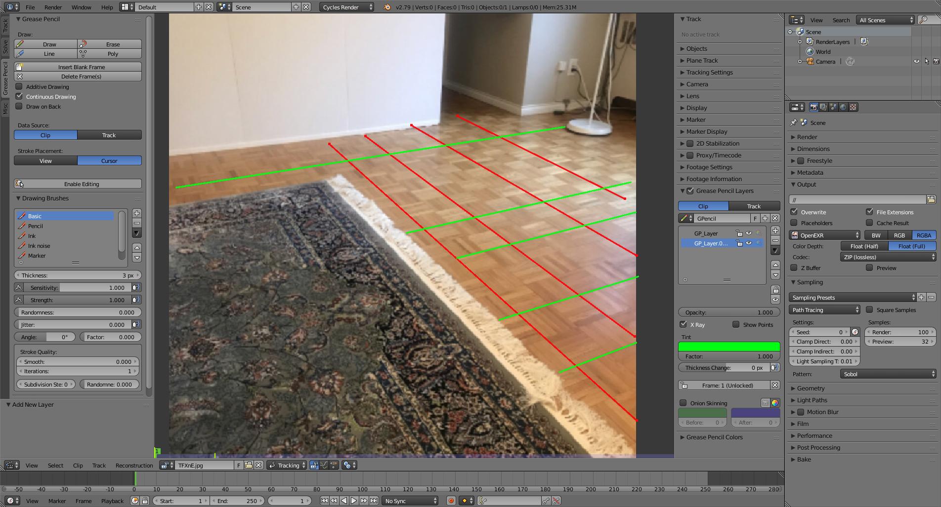Toggle camera selectability cursor icon in outliner
Screen dimensions: 941x507
[927, 61]
